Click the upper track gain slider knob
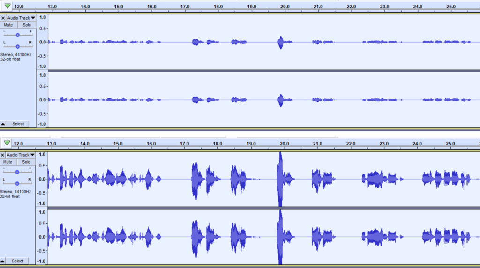This screenshot has height=268, width=480. point(18,35)
